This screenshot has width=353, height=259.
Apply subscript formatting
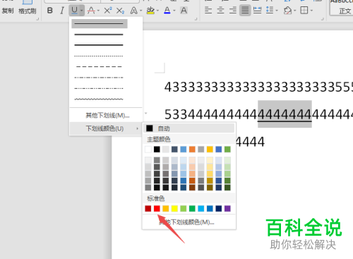(x=120, y=11)
